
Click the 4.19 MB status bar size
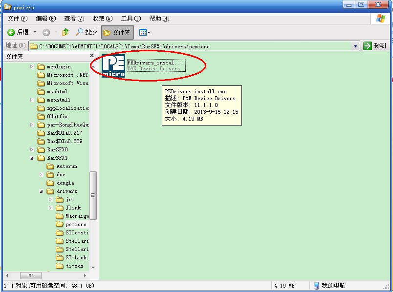pos(284,286)
